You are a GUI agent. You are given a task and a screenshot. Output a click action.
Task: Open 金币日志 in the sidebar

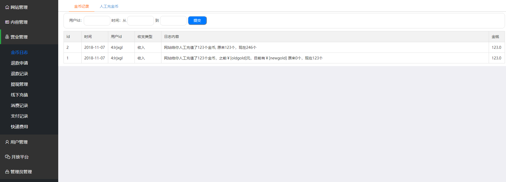click(19, 53)
